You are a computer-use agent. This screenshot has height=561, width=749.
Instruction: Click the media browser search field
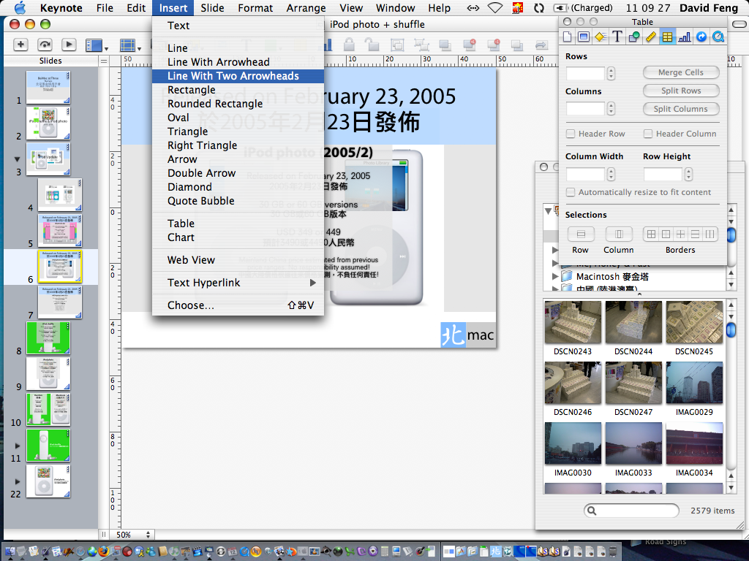click(x=631, y=511)
